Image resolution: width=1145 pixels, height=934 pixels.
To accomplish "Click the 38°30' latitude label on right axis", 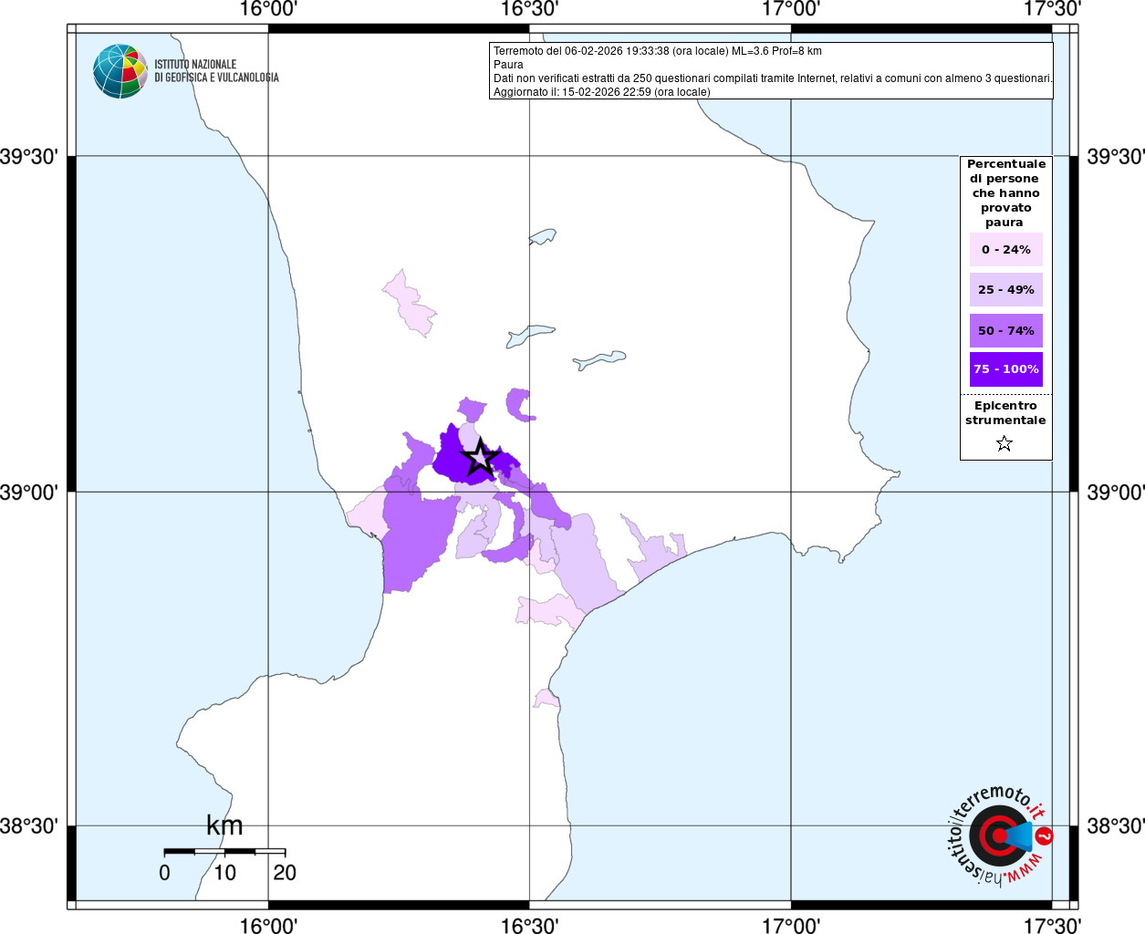I will point(1113,826).
